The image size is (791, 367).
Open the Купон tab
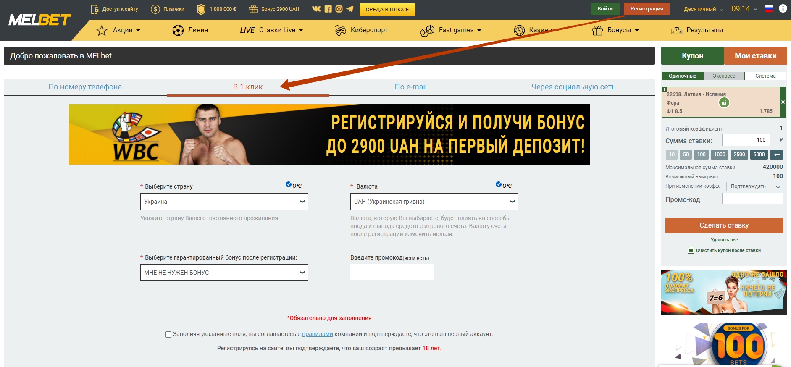coord(693,56)
